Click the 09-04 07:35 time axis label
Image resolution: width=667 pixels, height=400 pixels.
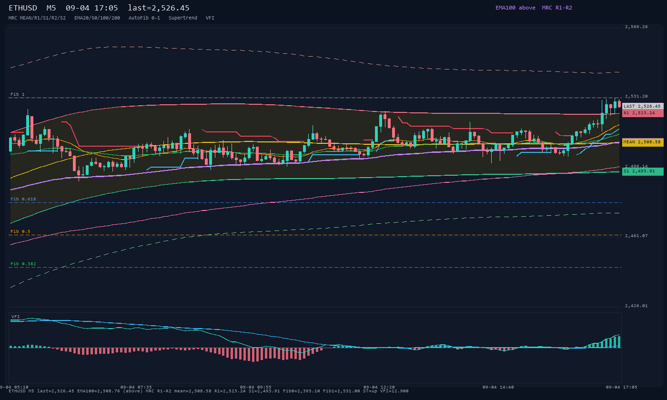pyautogui.click(x=136, y=387)
